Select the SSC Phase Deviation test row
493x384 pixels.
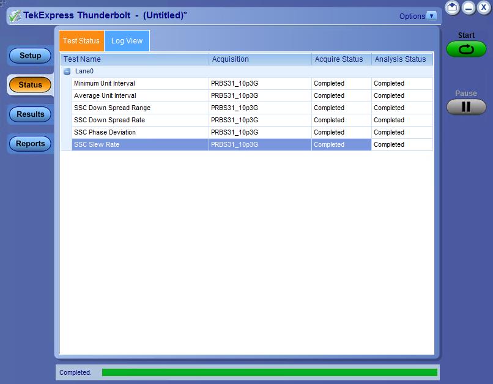coord(105,133)
